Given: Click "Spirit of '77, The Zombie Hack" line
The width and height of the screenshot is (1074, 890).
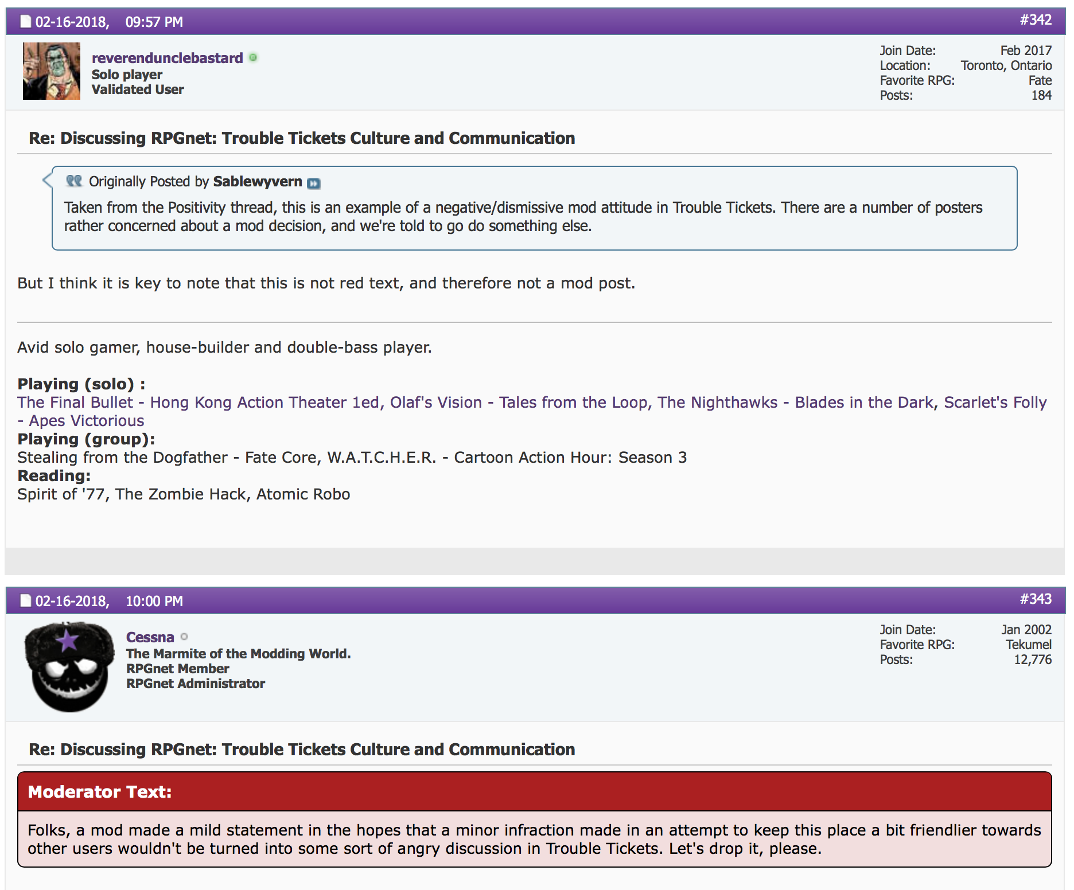Looking at the screenshot, I should click(184, 494).
